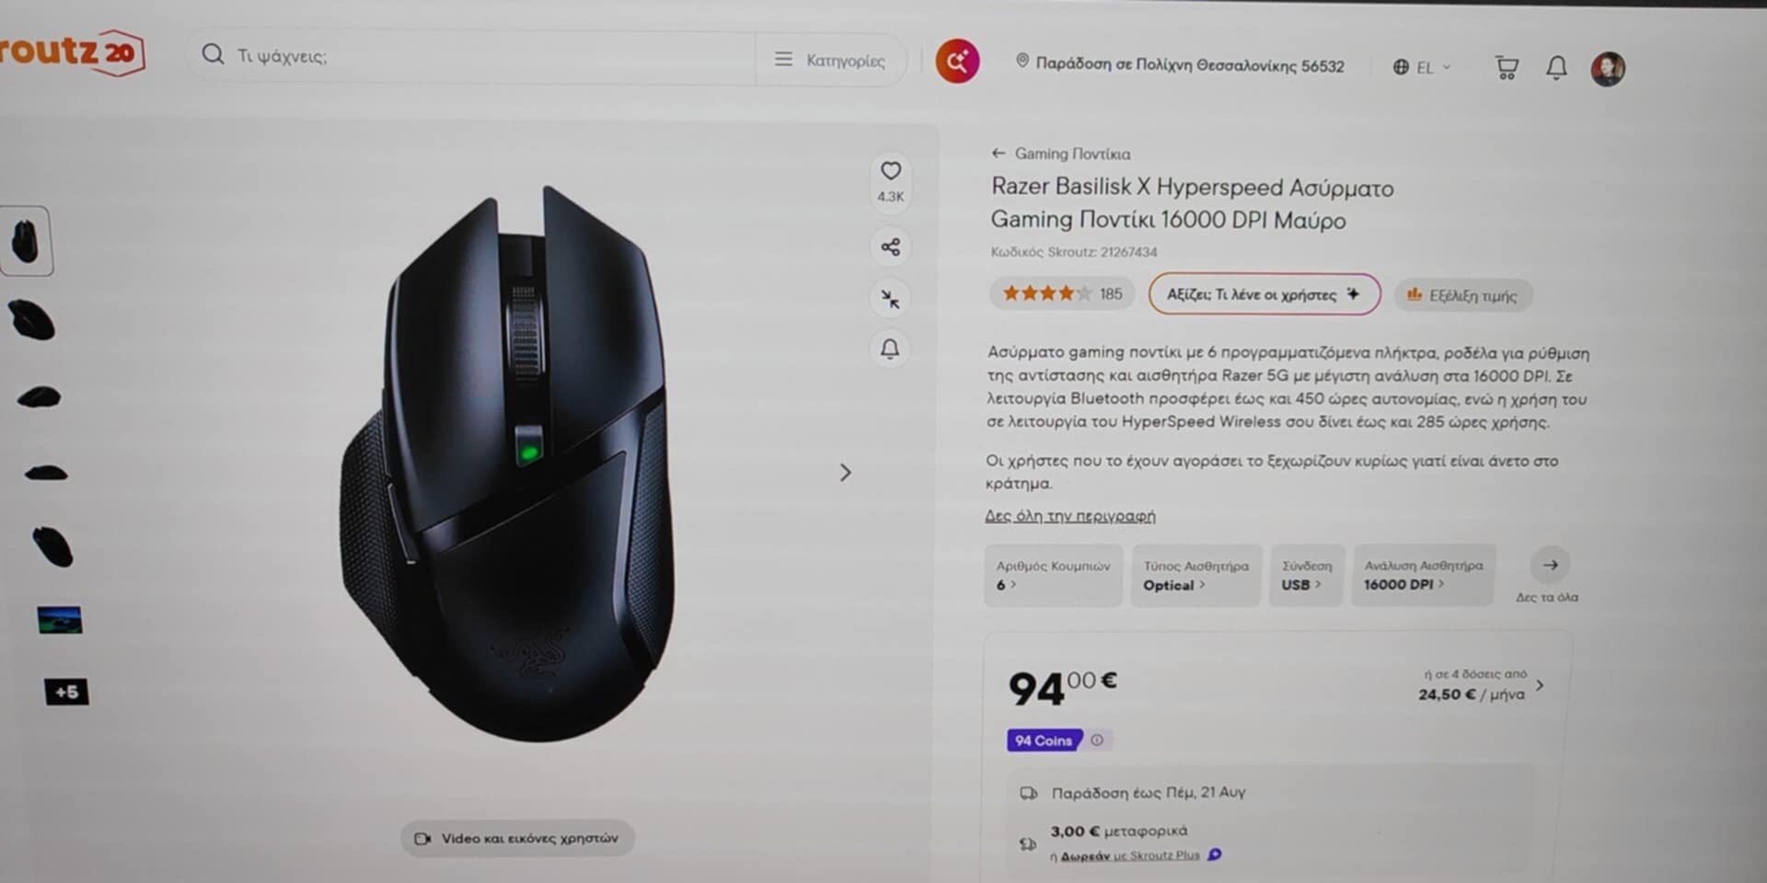Show next product image with right chevron
The image size is (1767, 883).
(845, 473)
